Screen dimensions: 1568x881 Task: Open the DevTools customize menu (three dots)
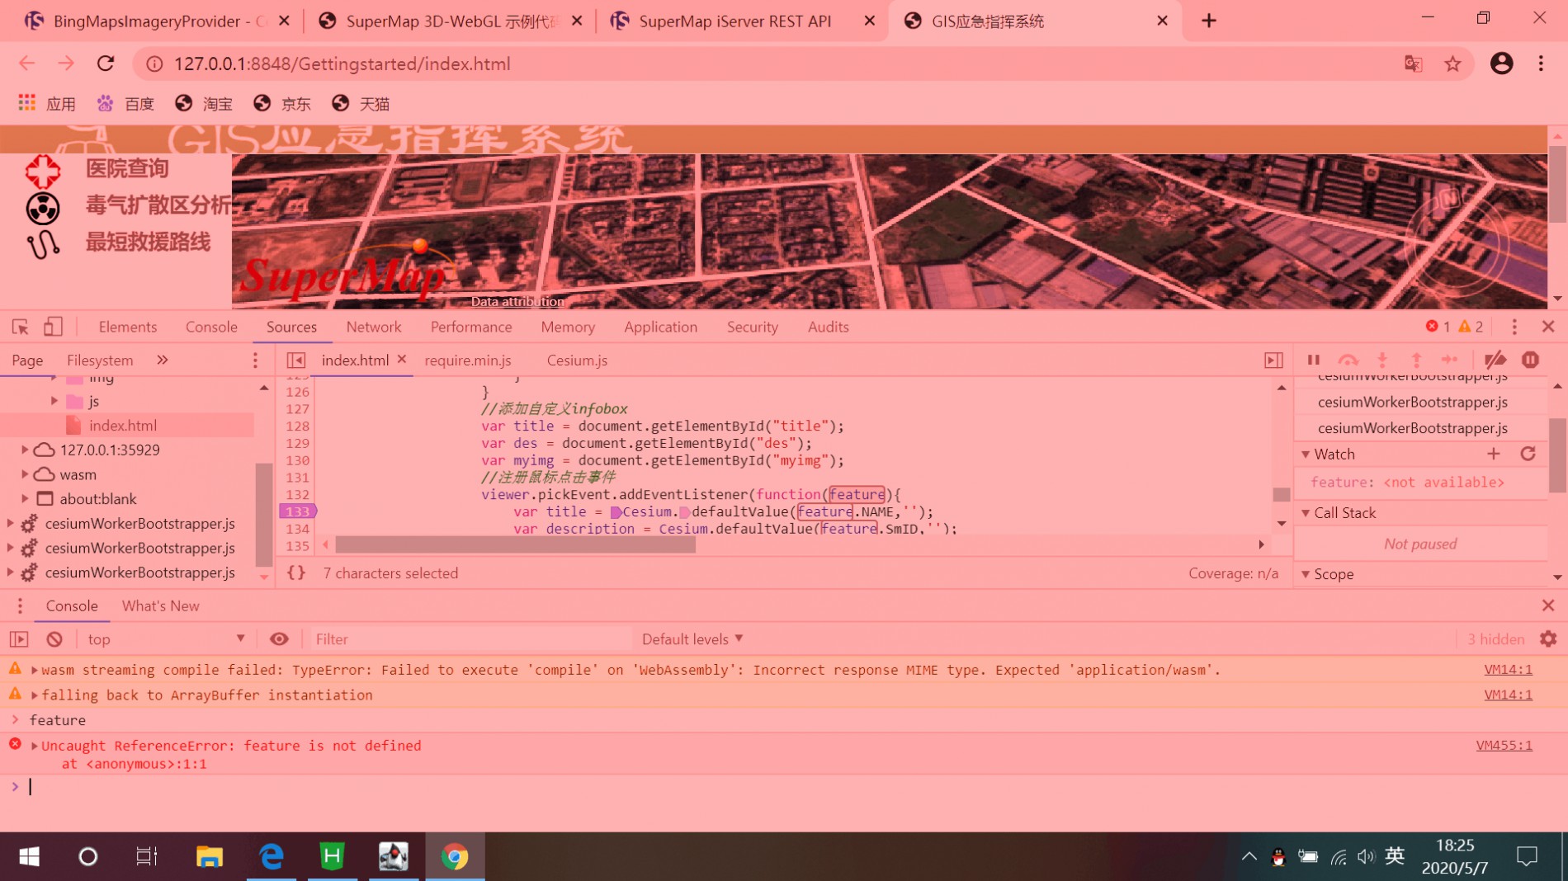coord(1514,327)
